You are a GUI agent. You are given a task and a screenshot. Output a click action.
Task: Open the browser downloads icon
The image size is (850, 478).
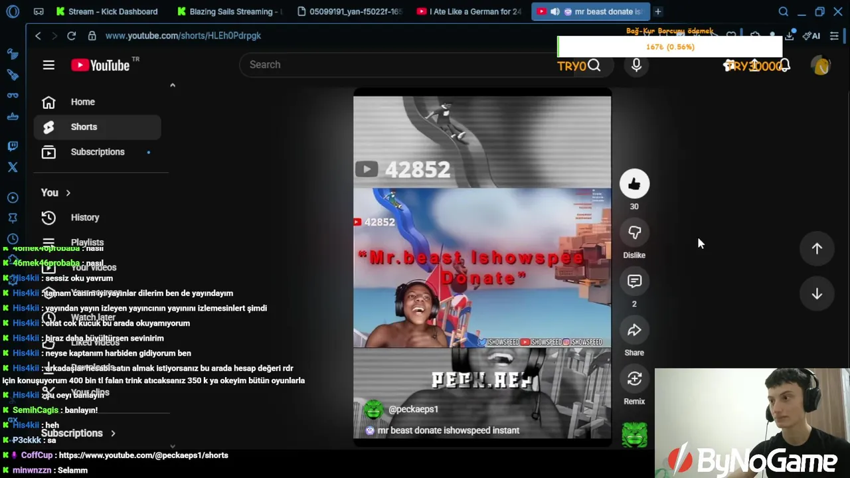790,36
